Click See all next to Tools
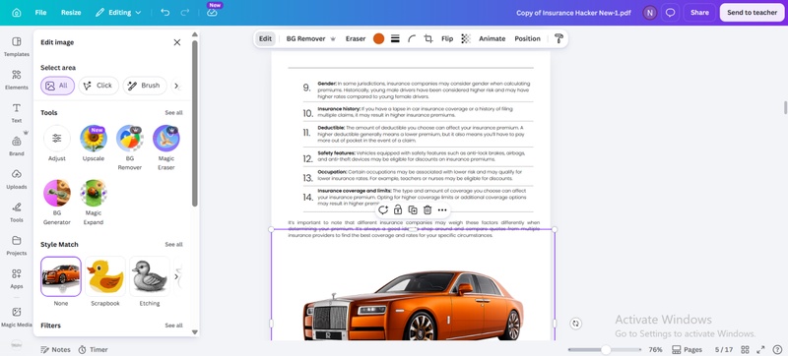This screenshot has width=788, height=356. (x=174, y=113)
